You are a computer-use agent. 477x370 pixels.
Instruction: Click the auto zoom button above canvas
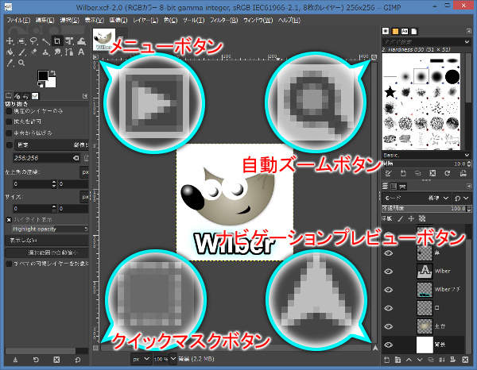(374, 56)
